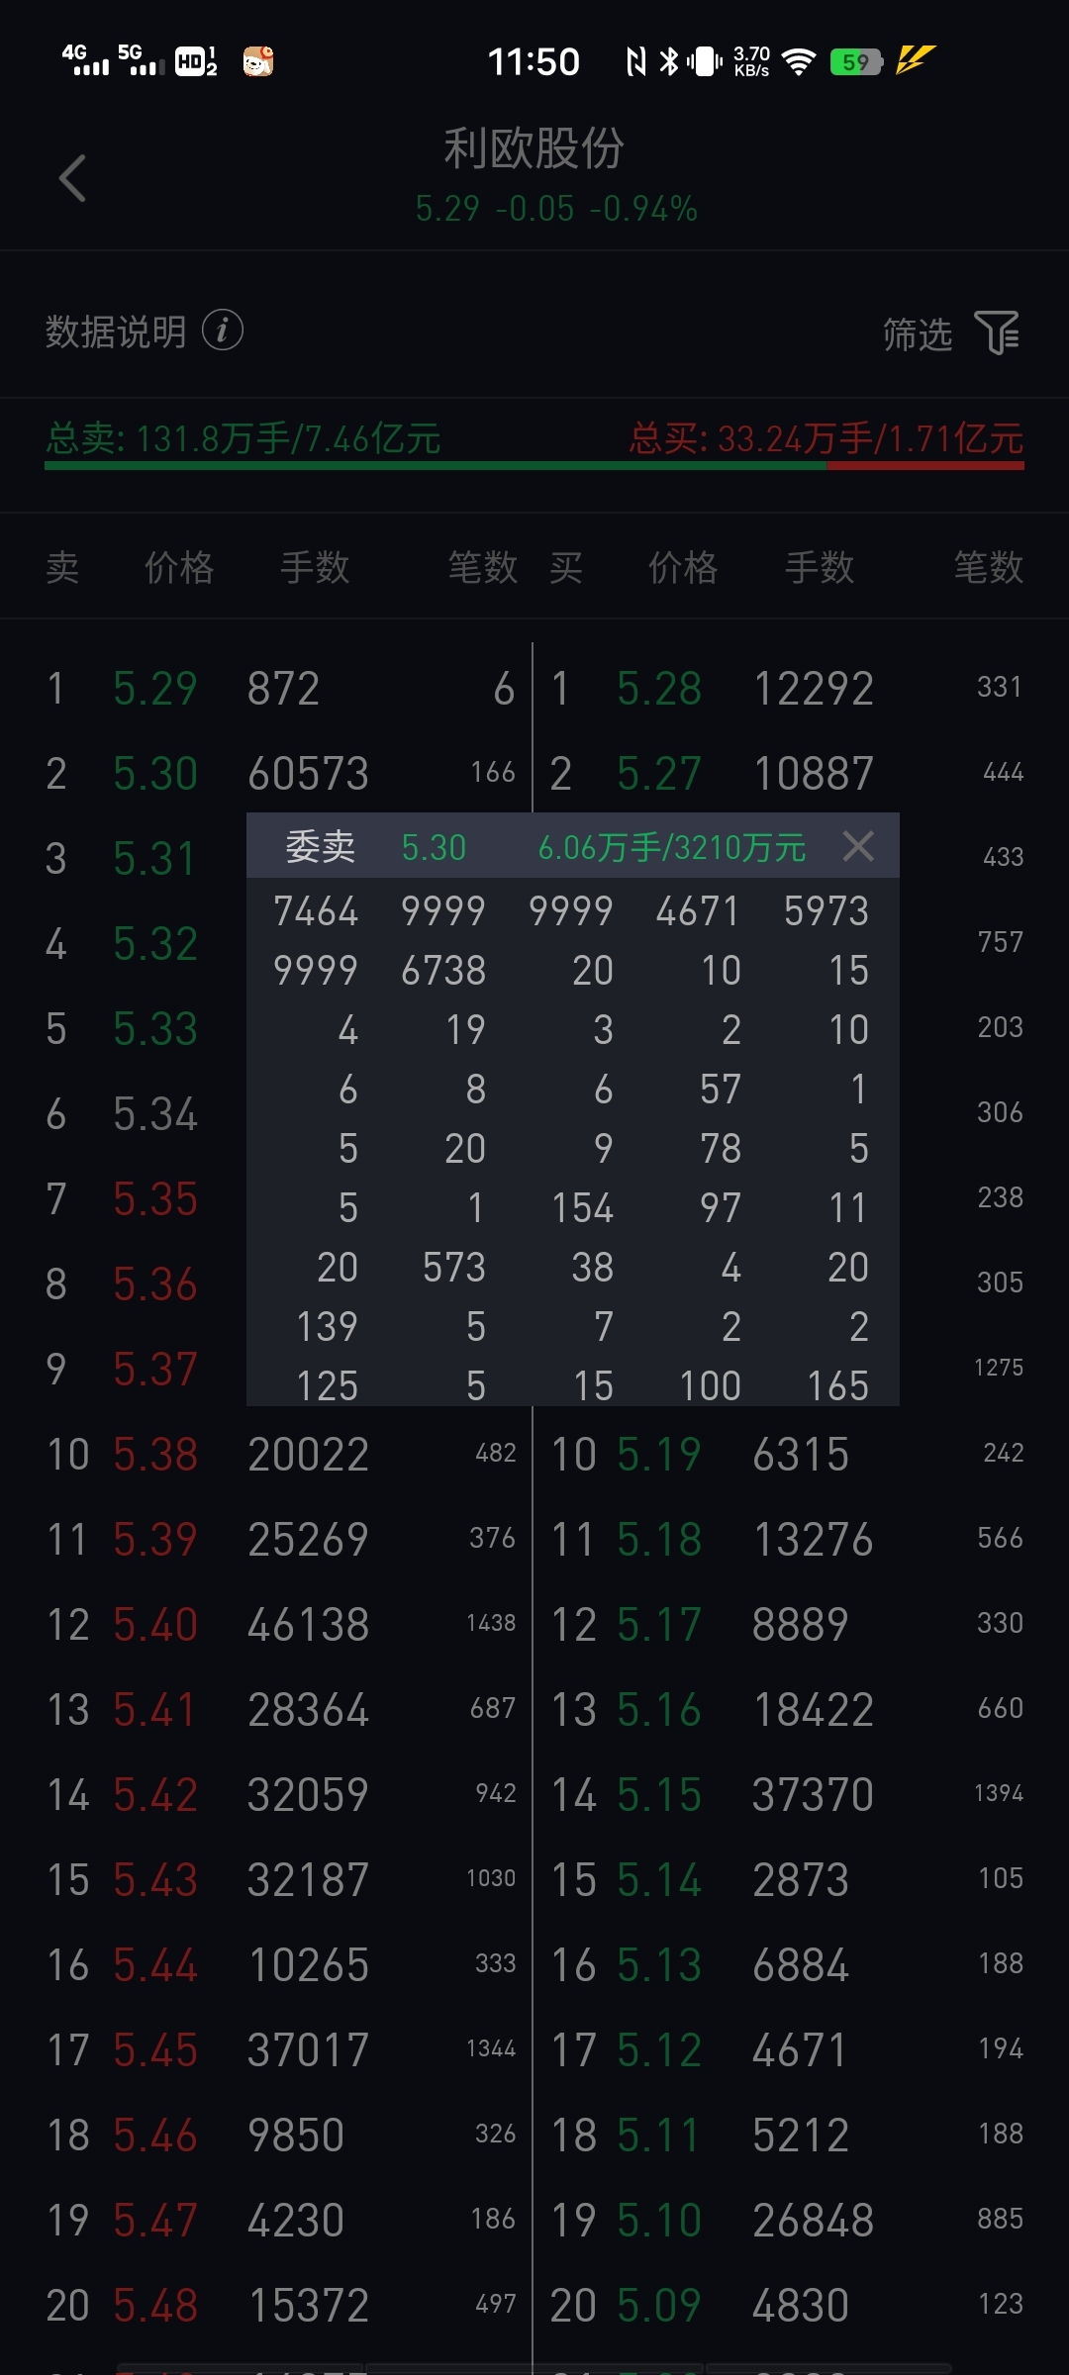Tap the battery indicator showing 59
Image resolution: width=1069 pixels, height=2375 pixels.
click(x=857, y=62)
